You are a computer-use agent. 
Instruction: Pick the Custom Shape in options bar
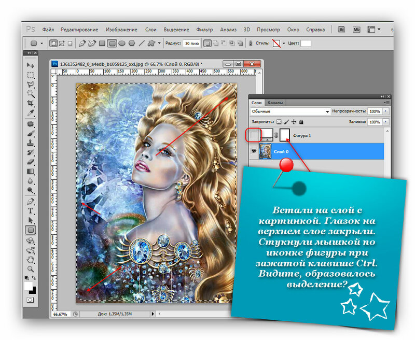click(x=151, y=43)
